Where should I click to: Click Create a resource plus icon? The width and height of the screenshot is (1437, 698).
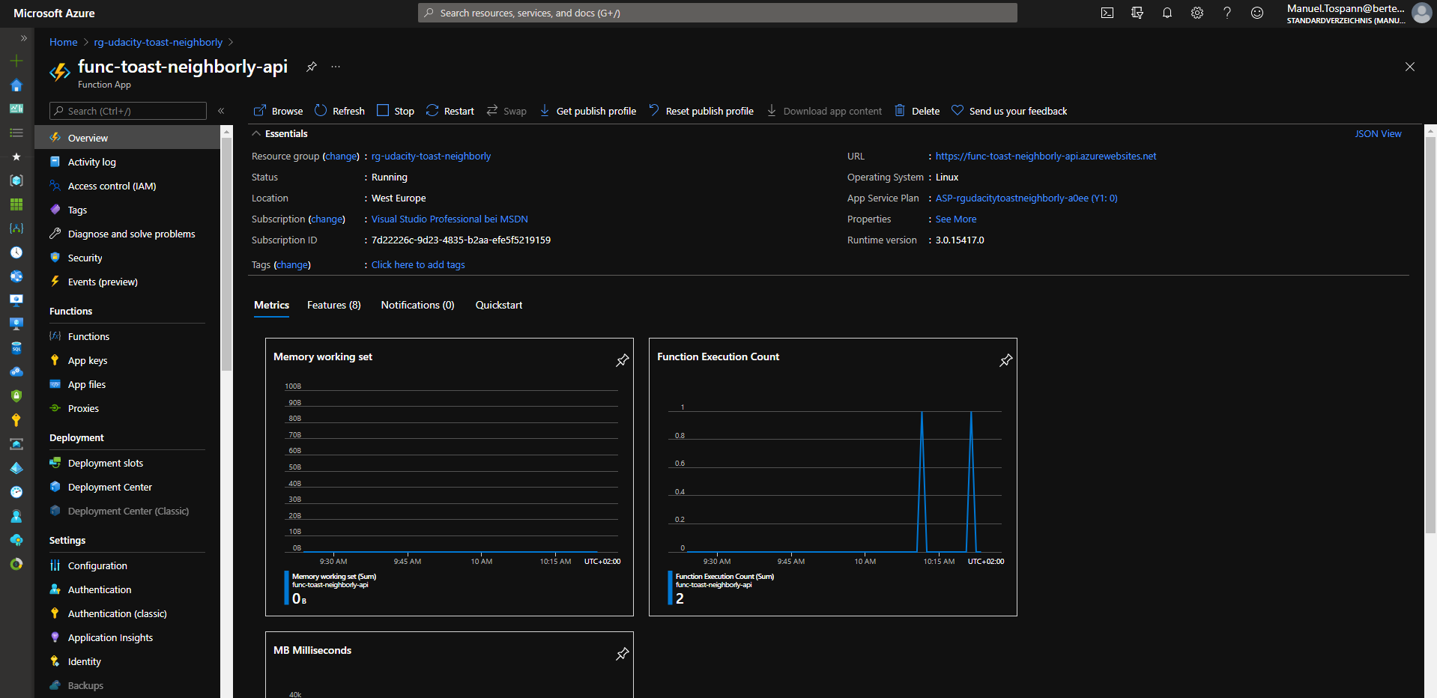[x=16, y=61]
